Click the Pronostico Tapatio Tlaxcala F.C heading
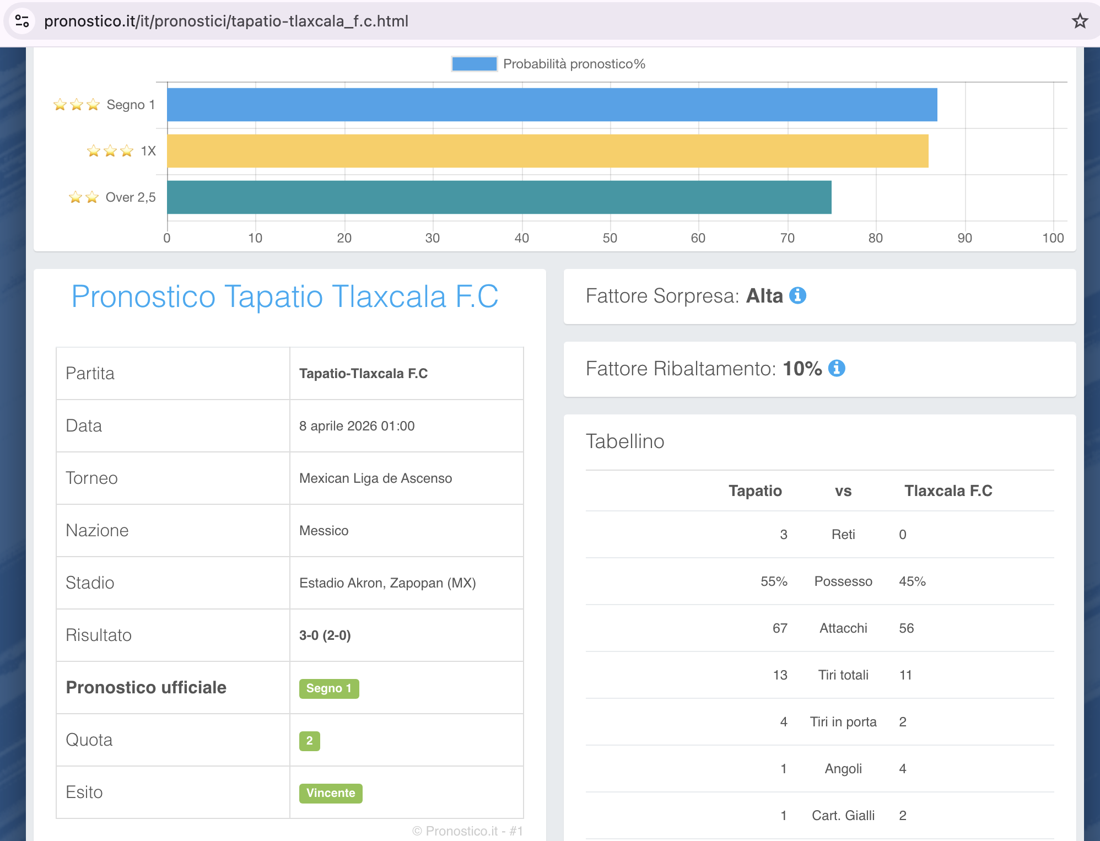This screenshot has height=841, width=1100. [284, 296]
